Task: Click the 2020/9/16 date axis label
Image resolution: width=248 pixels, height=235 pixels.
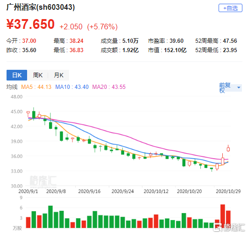Action: tap(89, 191)
